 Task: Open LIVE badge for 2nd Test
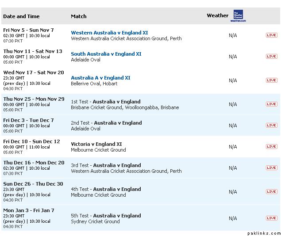pyautogui.click(x=271, y=126)
